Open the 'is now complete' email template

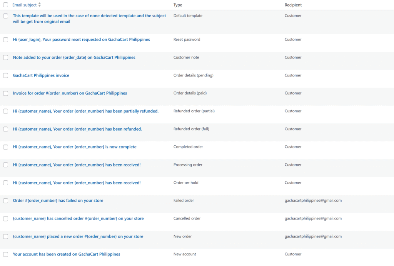point(75,147)
